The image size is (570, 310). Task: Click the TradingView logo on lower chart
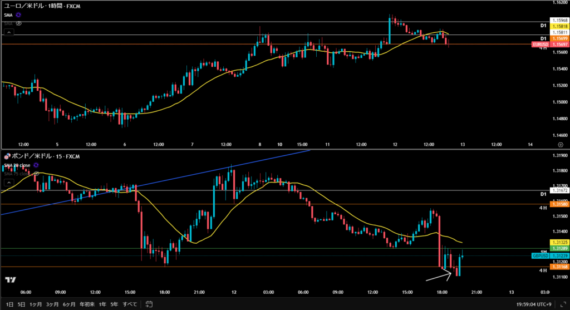pyautogui.click(x=10, y=280)
